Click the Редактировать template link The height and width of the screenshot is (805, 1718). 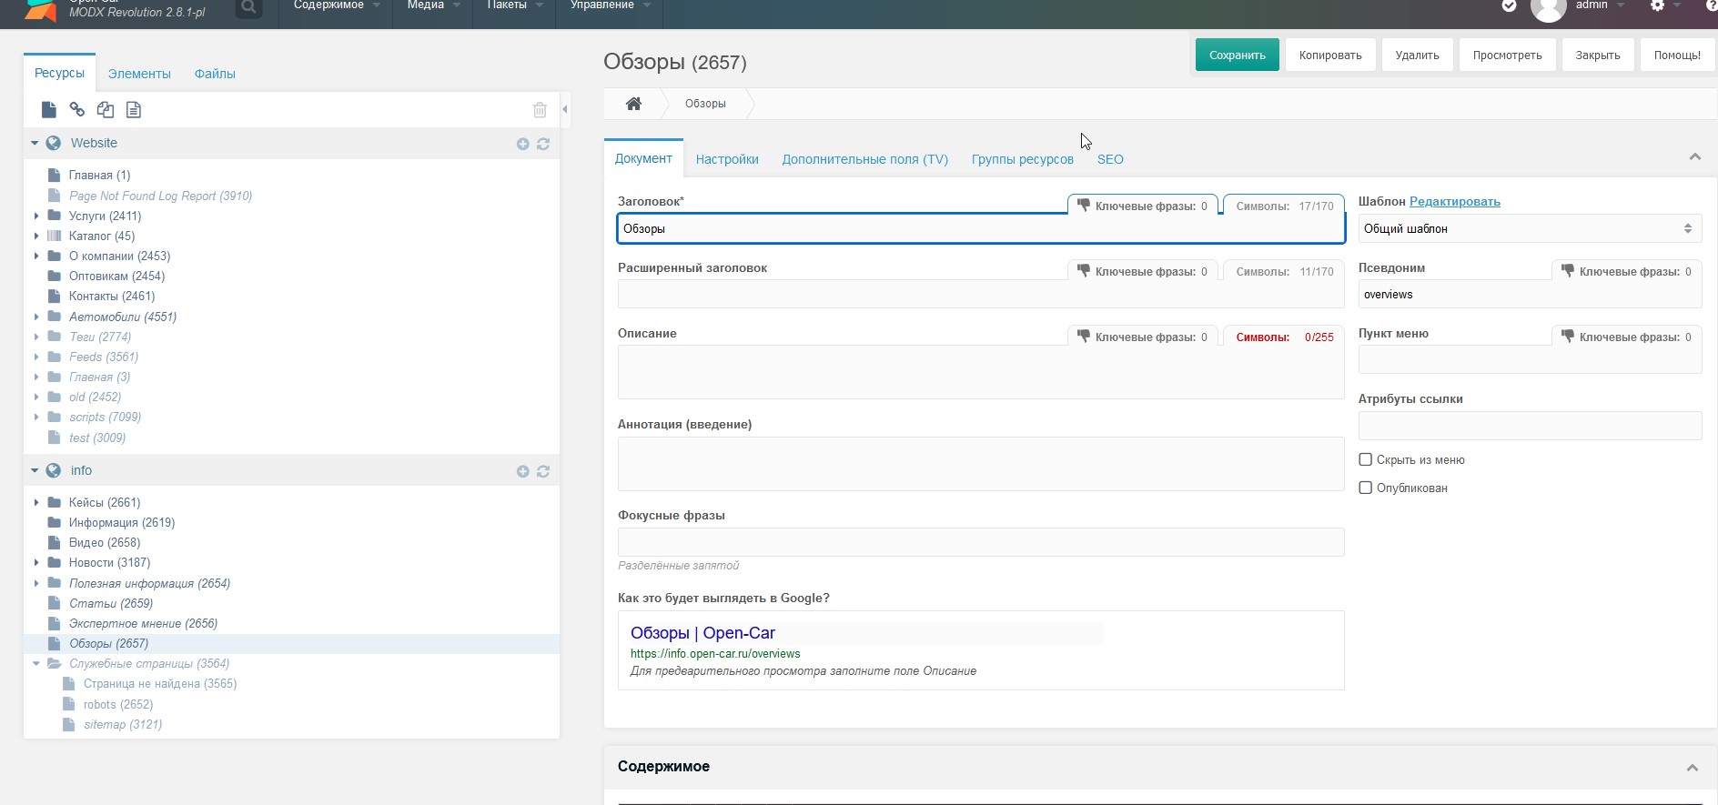1454,202
